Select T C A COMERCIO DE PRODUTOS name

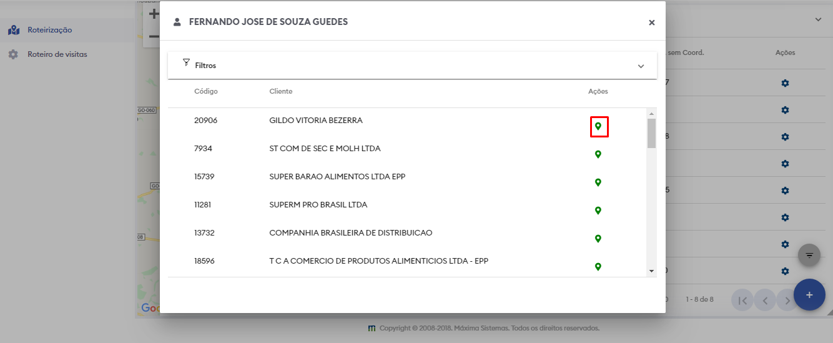click(x=379, y=261)
